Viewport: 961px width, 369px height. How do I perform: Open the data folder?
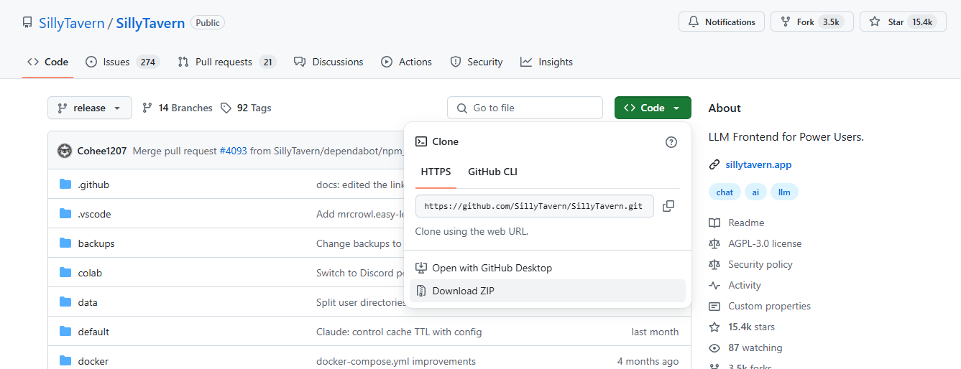88,302
